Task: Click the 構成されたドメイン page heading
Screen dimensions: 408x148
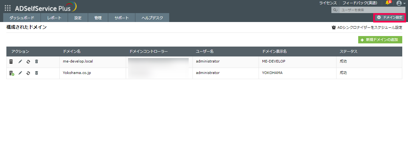Action: tap(26, 27)
